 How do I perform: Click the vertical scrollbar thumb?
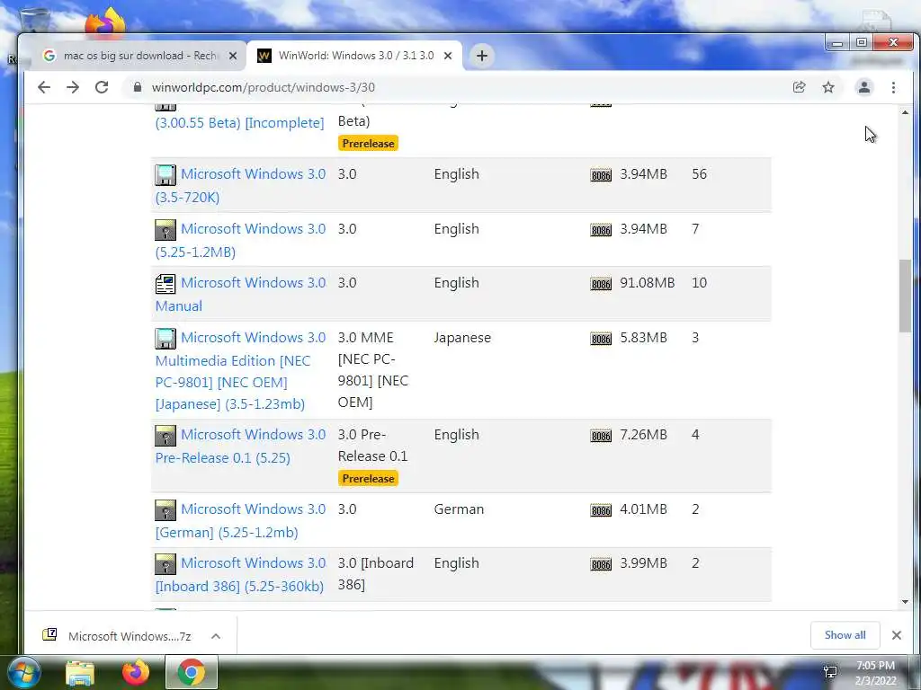pos(905,296)
